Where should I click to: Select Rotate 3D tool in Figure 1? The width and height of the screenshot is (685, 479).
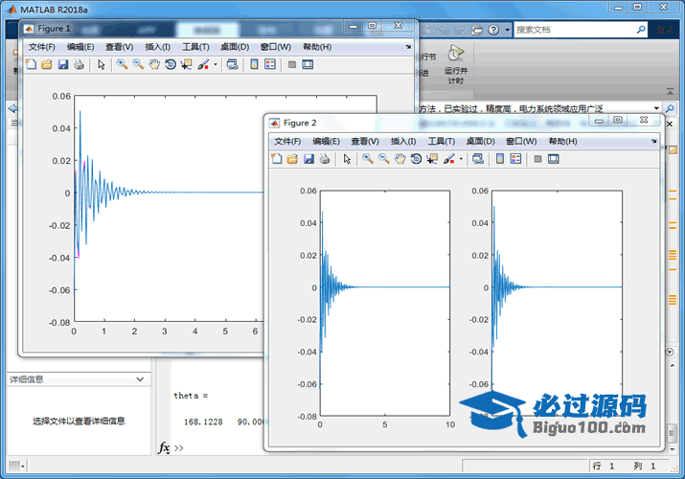pos(171,64)
